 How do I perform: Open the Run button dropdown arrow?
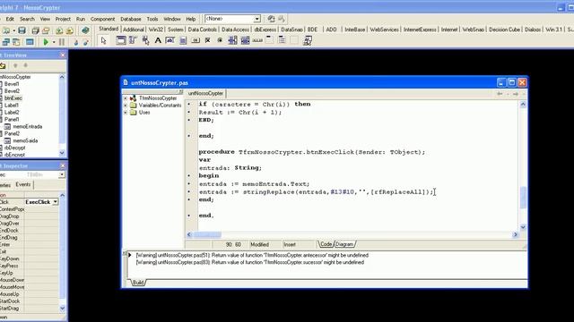(54, 42)
